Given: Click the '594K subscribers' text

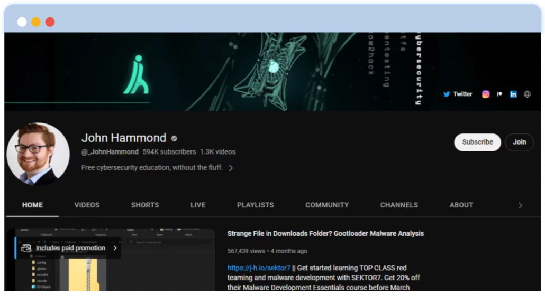Looking at the screenshot, I should tap(169, 152).
